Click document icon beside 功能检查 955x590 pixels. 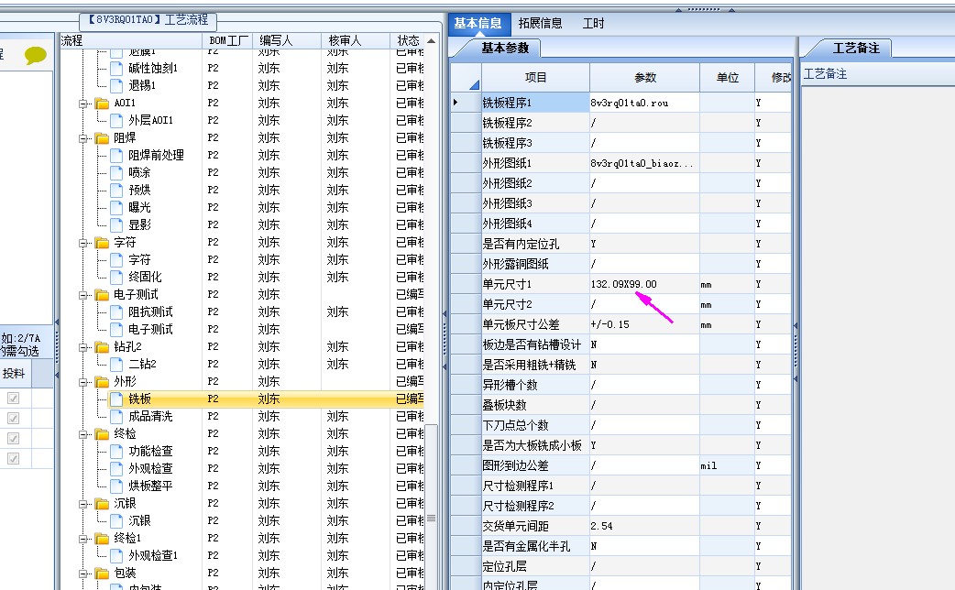[x=116, y=451]
